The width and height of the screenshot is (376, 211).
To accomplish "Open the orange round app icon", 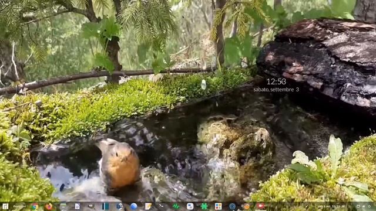I will click(x=247, y=206).
